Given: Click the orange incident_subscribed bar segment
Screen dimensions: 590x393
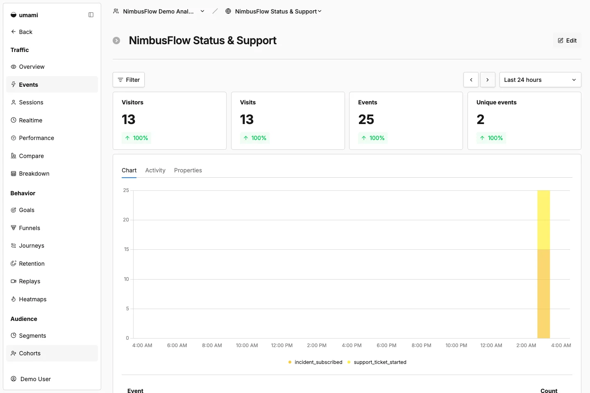Looking at the screenshot, I should (x=544, y=294).
